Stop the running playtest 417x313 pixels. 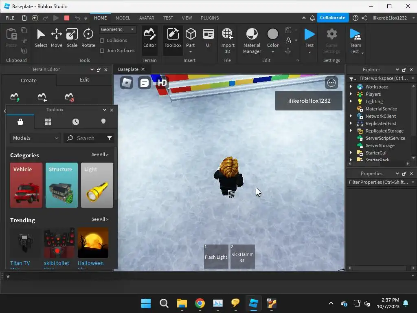click(67, 18)
